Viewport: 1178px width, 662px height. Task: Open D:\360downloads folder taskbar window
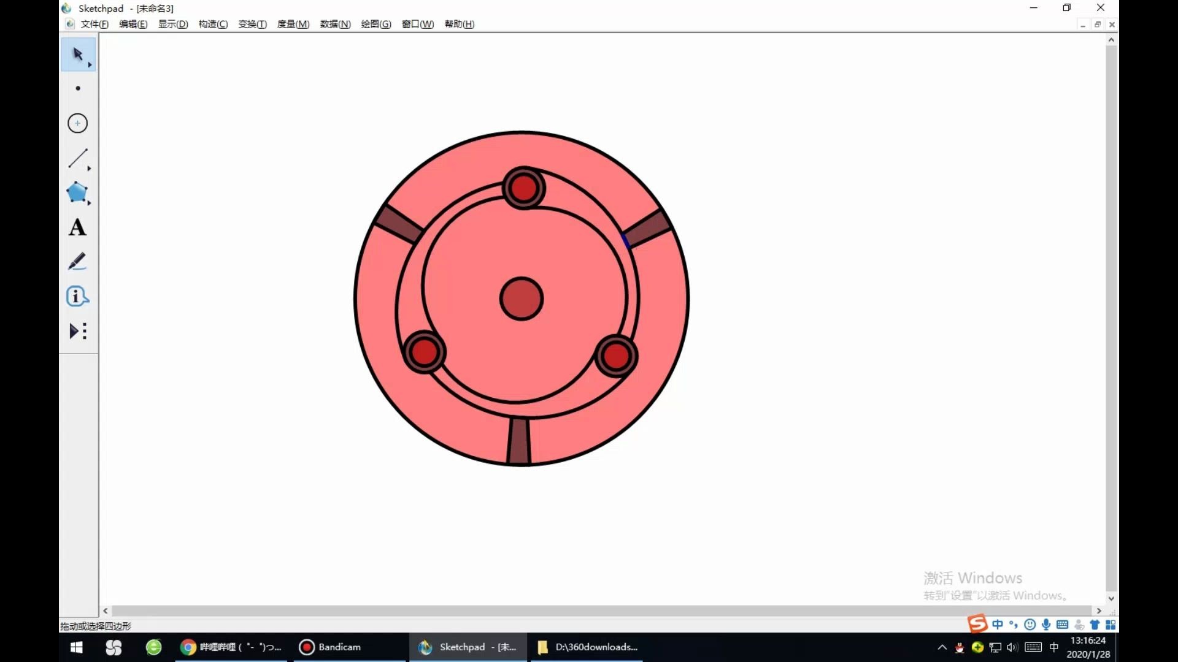click(587, 647)
